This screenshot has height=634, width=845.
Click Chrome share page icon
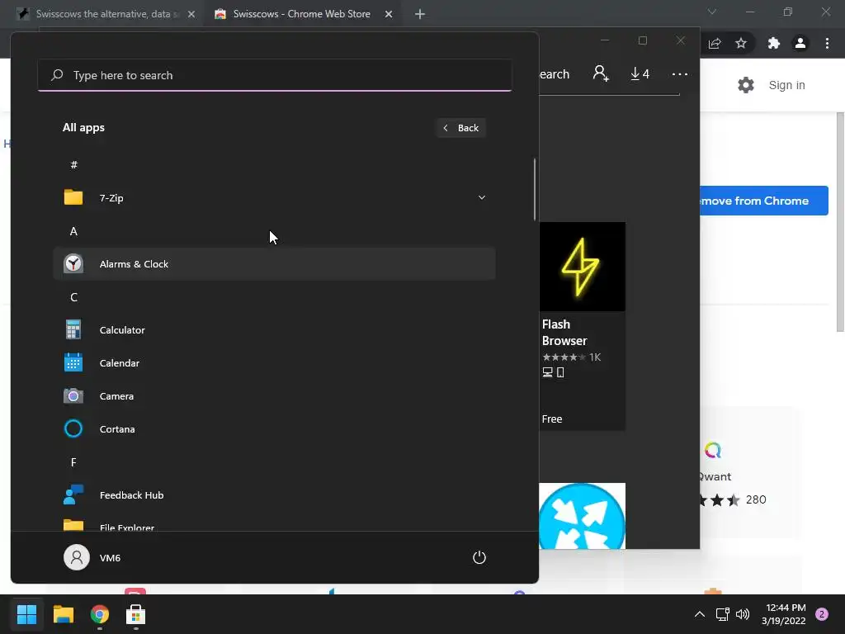[x=715, y=43]
